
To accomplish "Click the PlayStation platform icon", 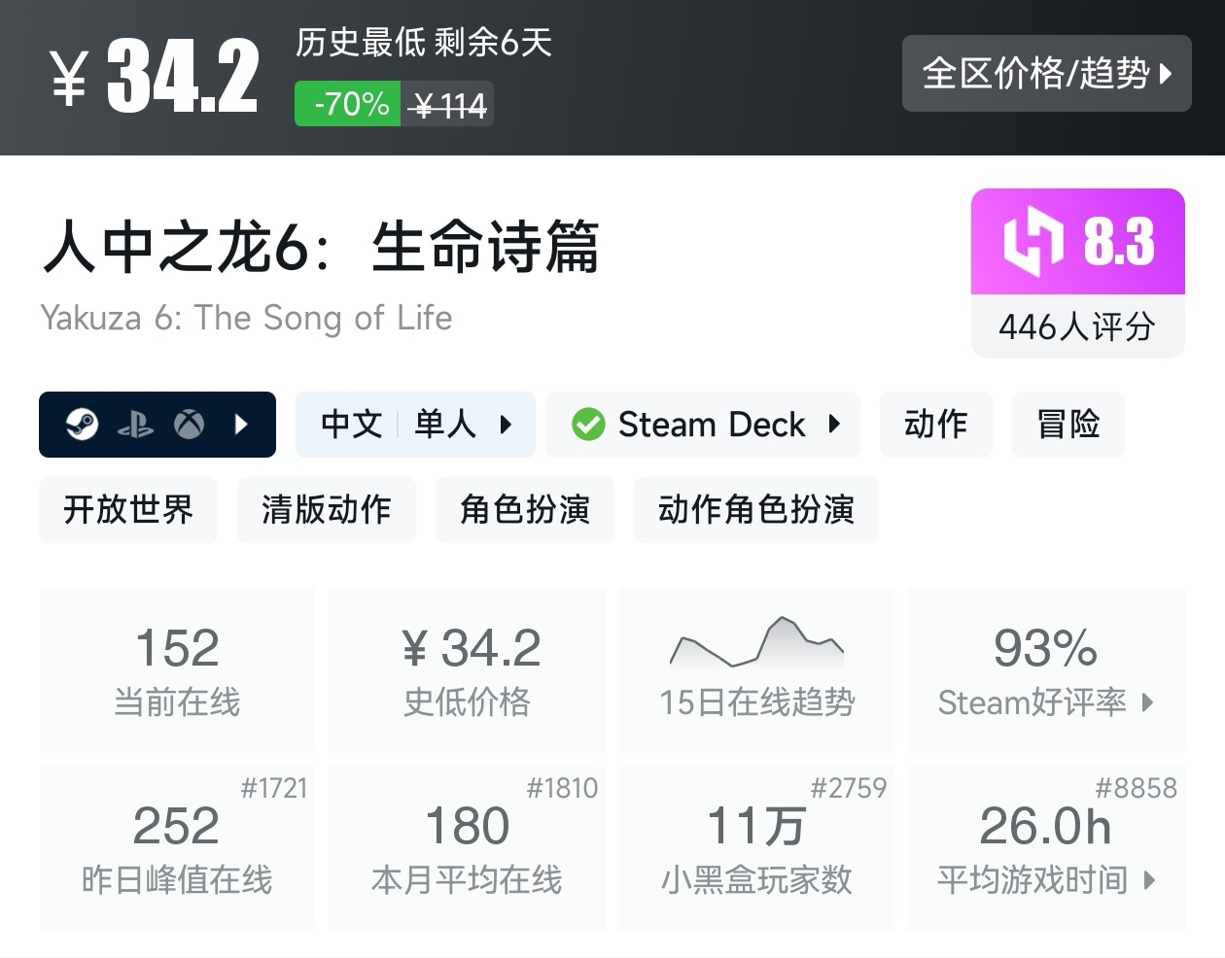I will [x=135, y=425].
